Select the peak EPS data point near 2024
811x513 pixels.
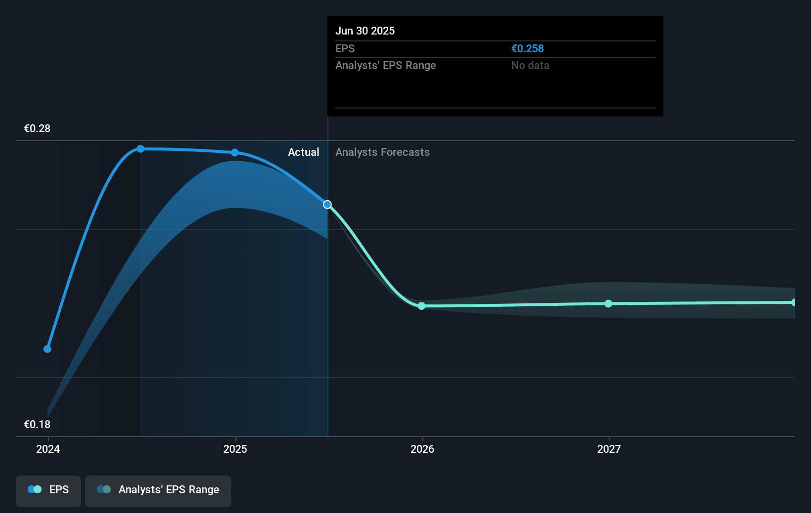(141, 148)
